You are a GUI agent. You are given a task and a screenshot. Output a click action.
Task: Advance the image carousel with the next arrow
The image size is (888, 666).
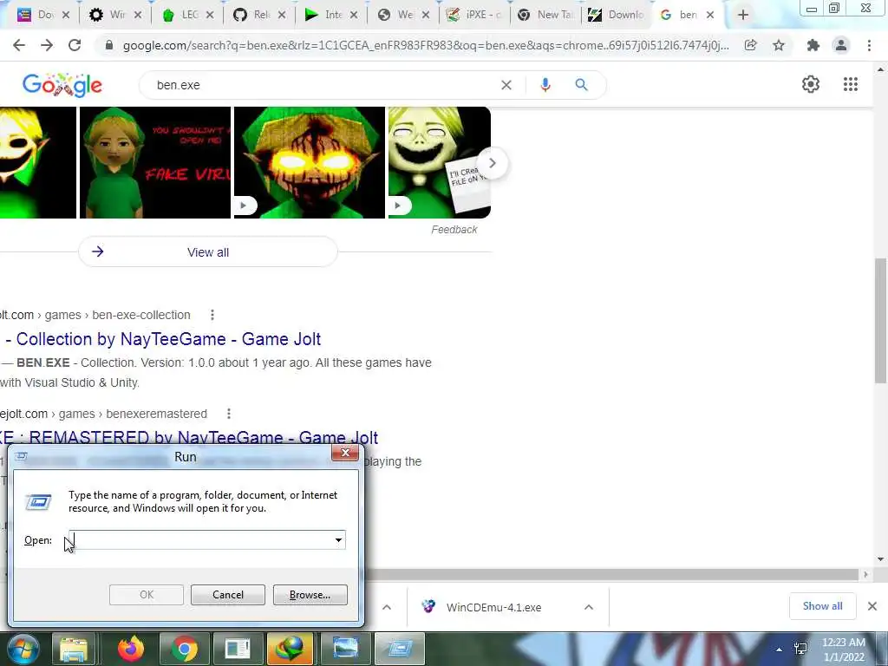[493, 163]
